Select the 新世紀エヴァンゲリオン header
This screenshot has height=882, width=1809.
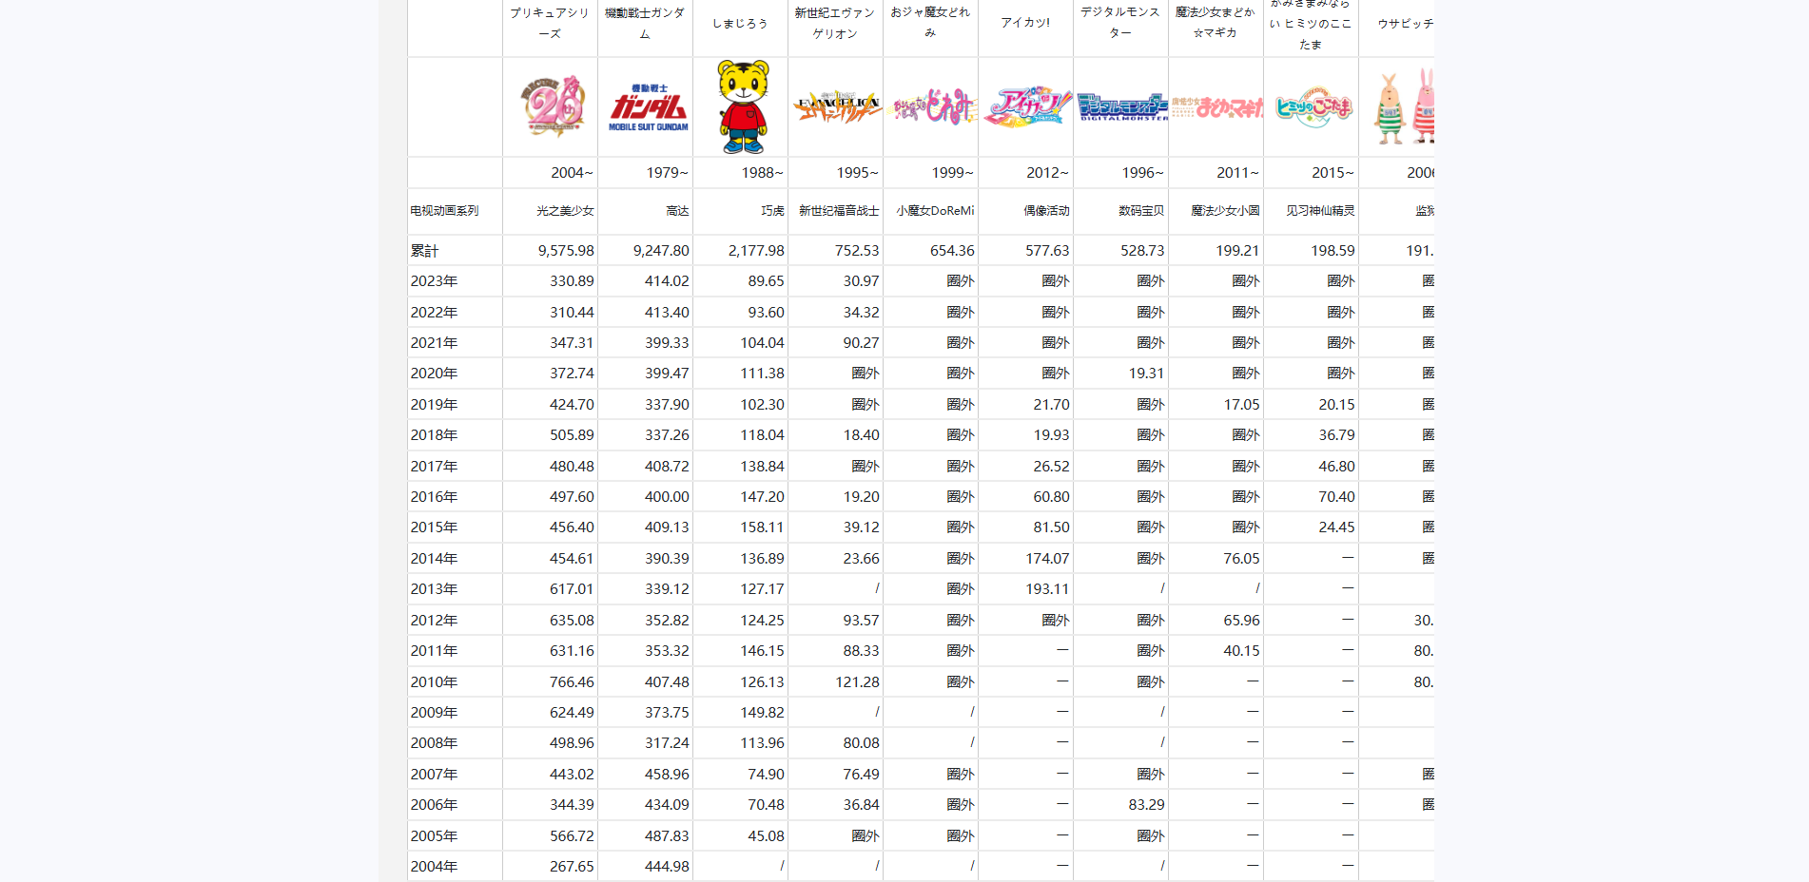pos(835,23)
